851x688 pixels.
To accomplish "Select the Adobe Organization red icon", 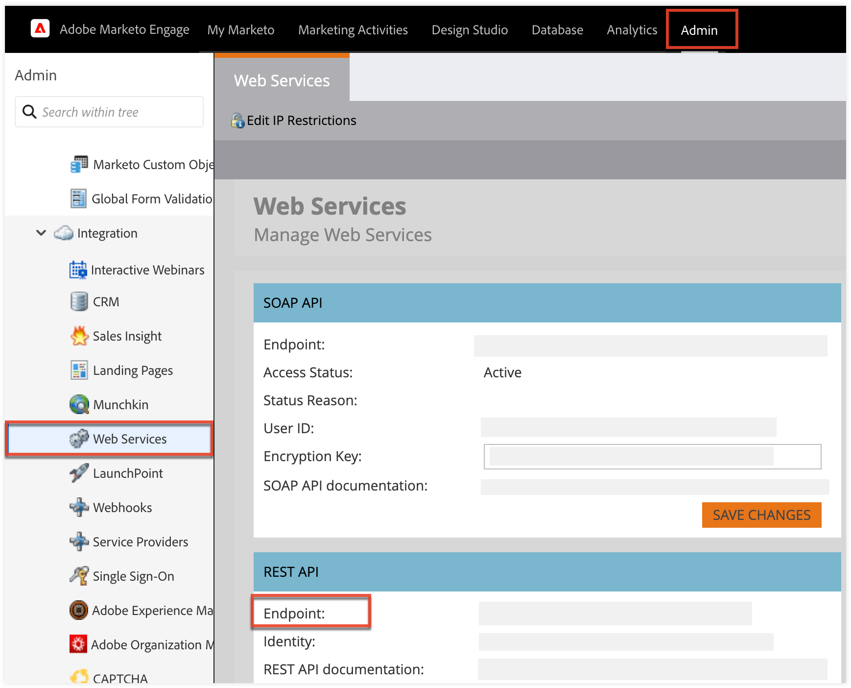I will click(x=78, y=644).
